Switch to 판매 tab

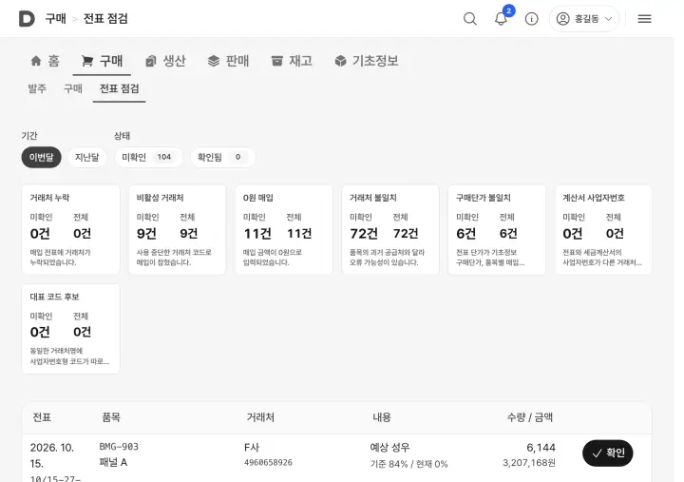228,61
